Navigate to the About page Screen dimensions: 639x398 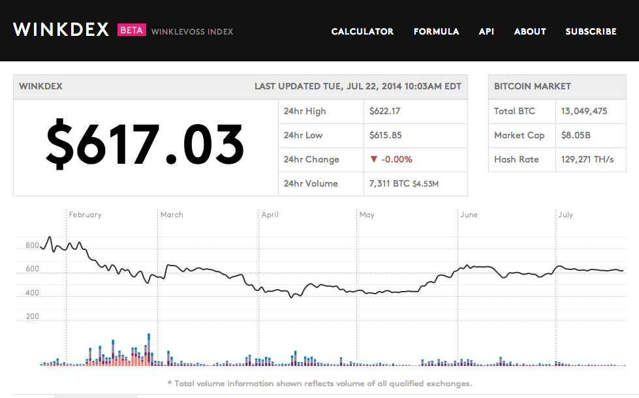(x=529, y=31)
